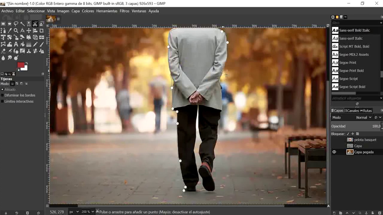This screenshot has width=383, height=215.
Task: Set Modo to subtract from selection
Action: (x=22, y=84)
